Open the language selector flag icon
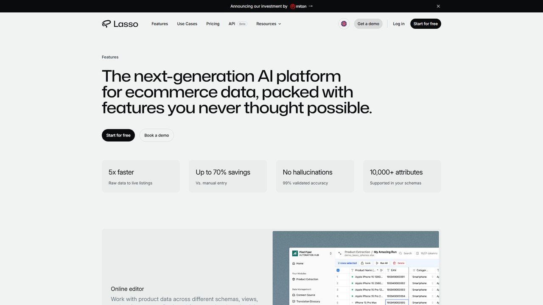The image size is (543, 305). pos(344,24)
